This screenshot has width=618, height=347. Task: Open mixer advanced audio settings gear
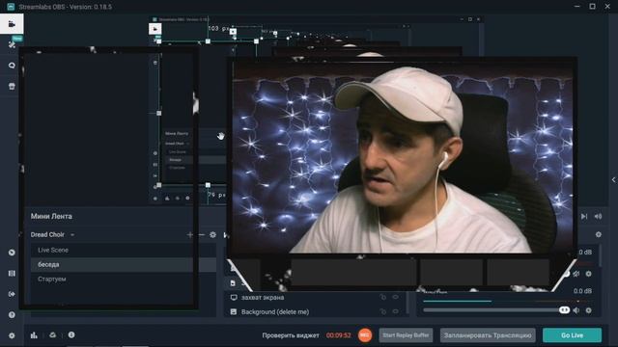(x=599, y=234)
